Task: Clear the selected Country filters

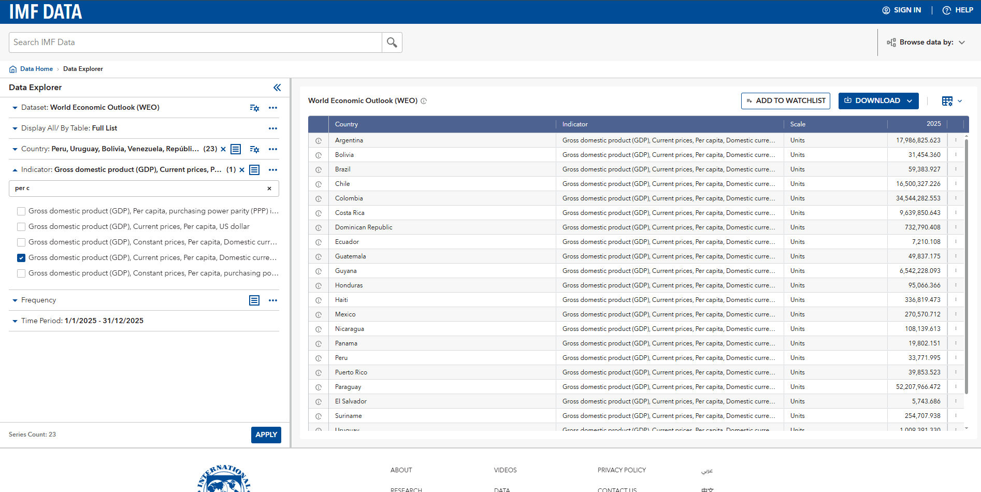Action: [223, 149]
